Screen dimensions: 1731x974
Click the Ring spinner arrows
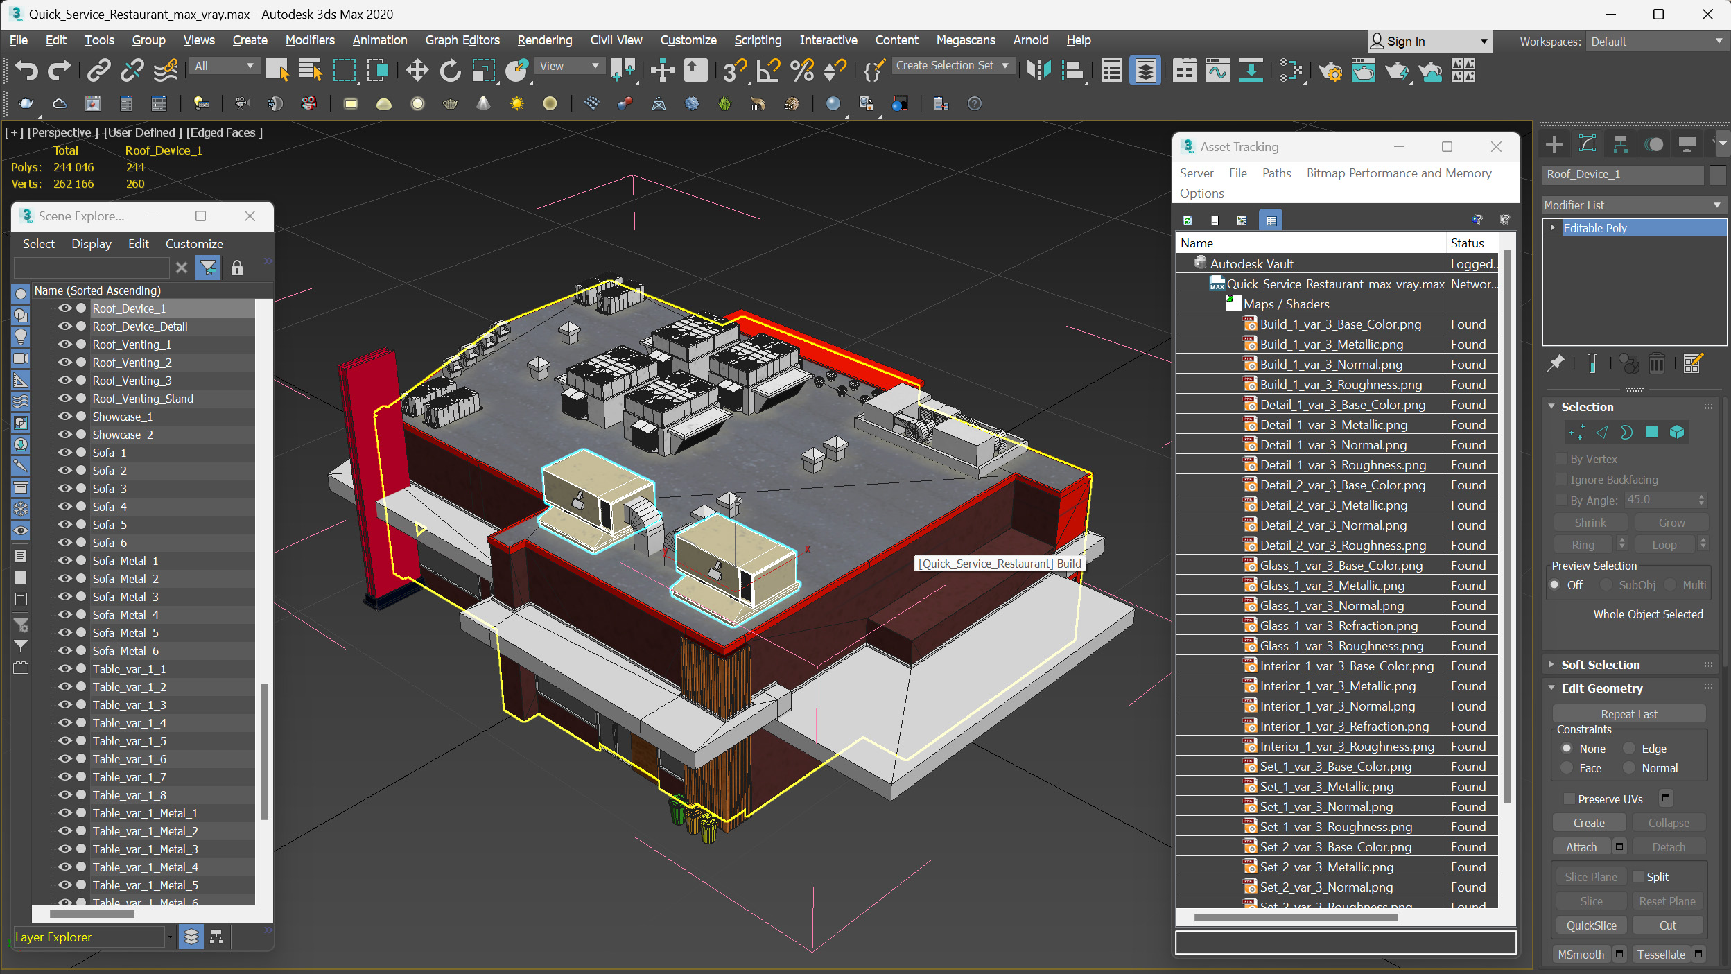coord(1621,544)
